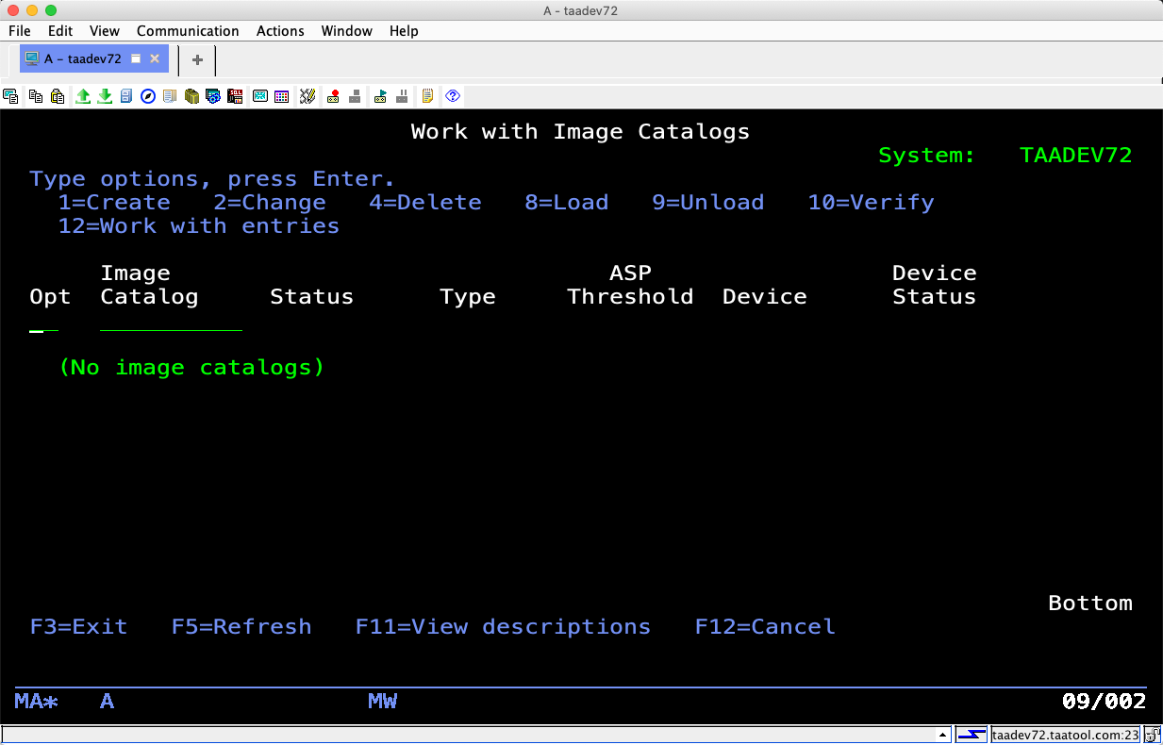
Task: Click the blue connection status icon
Action: tap(972, 735)
